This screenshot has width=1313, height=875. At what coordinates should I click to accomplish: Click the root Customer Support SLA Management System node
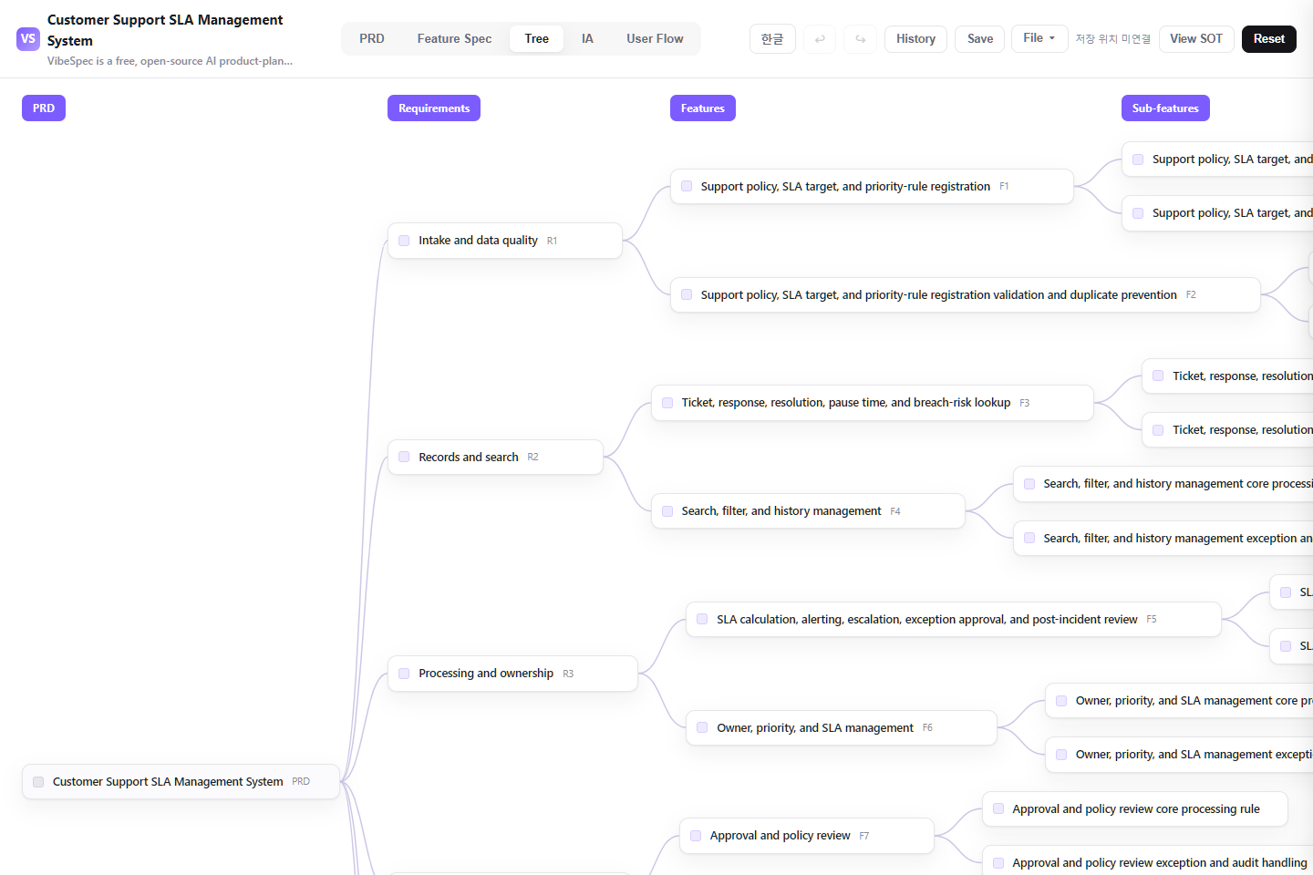(x=181, y=782)
